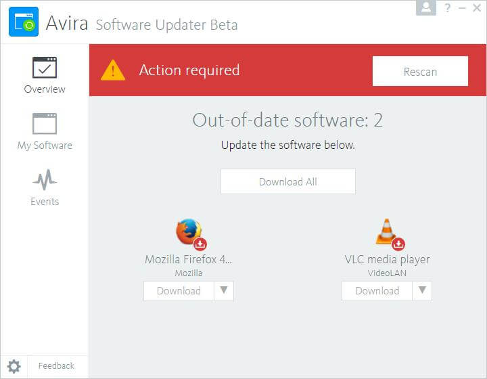Expand Firefox download options arrow
This screenshot has height=379, width=487.
click(224, 290)
